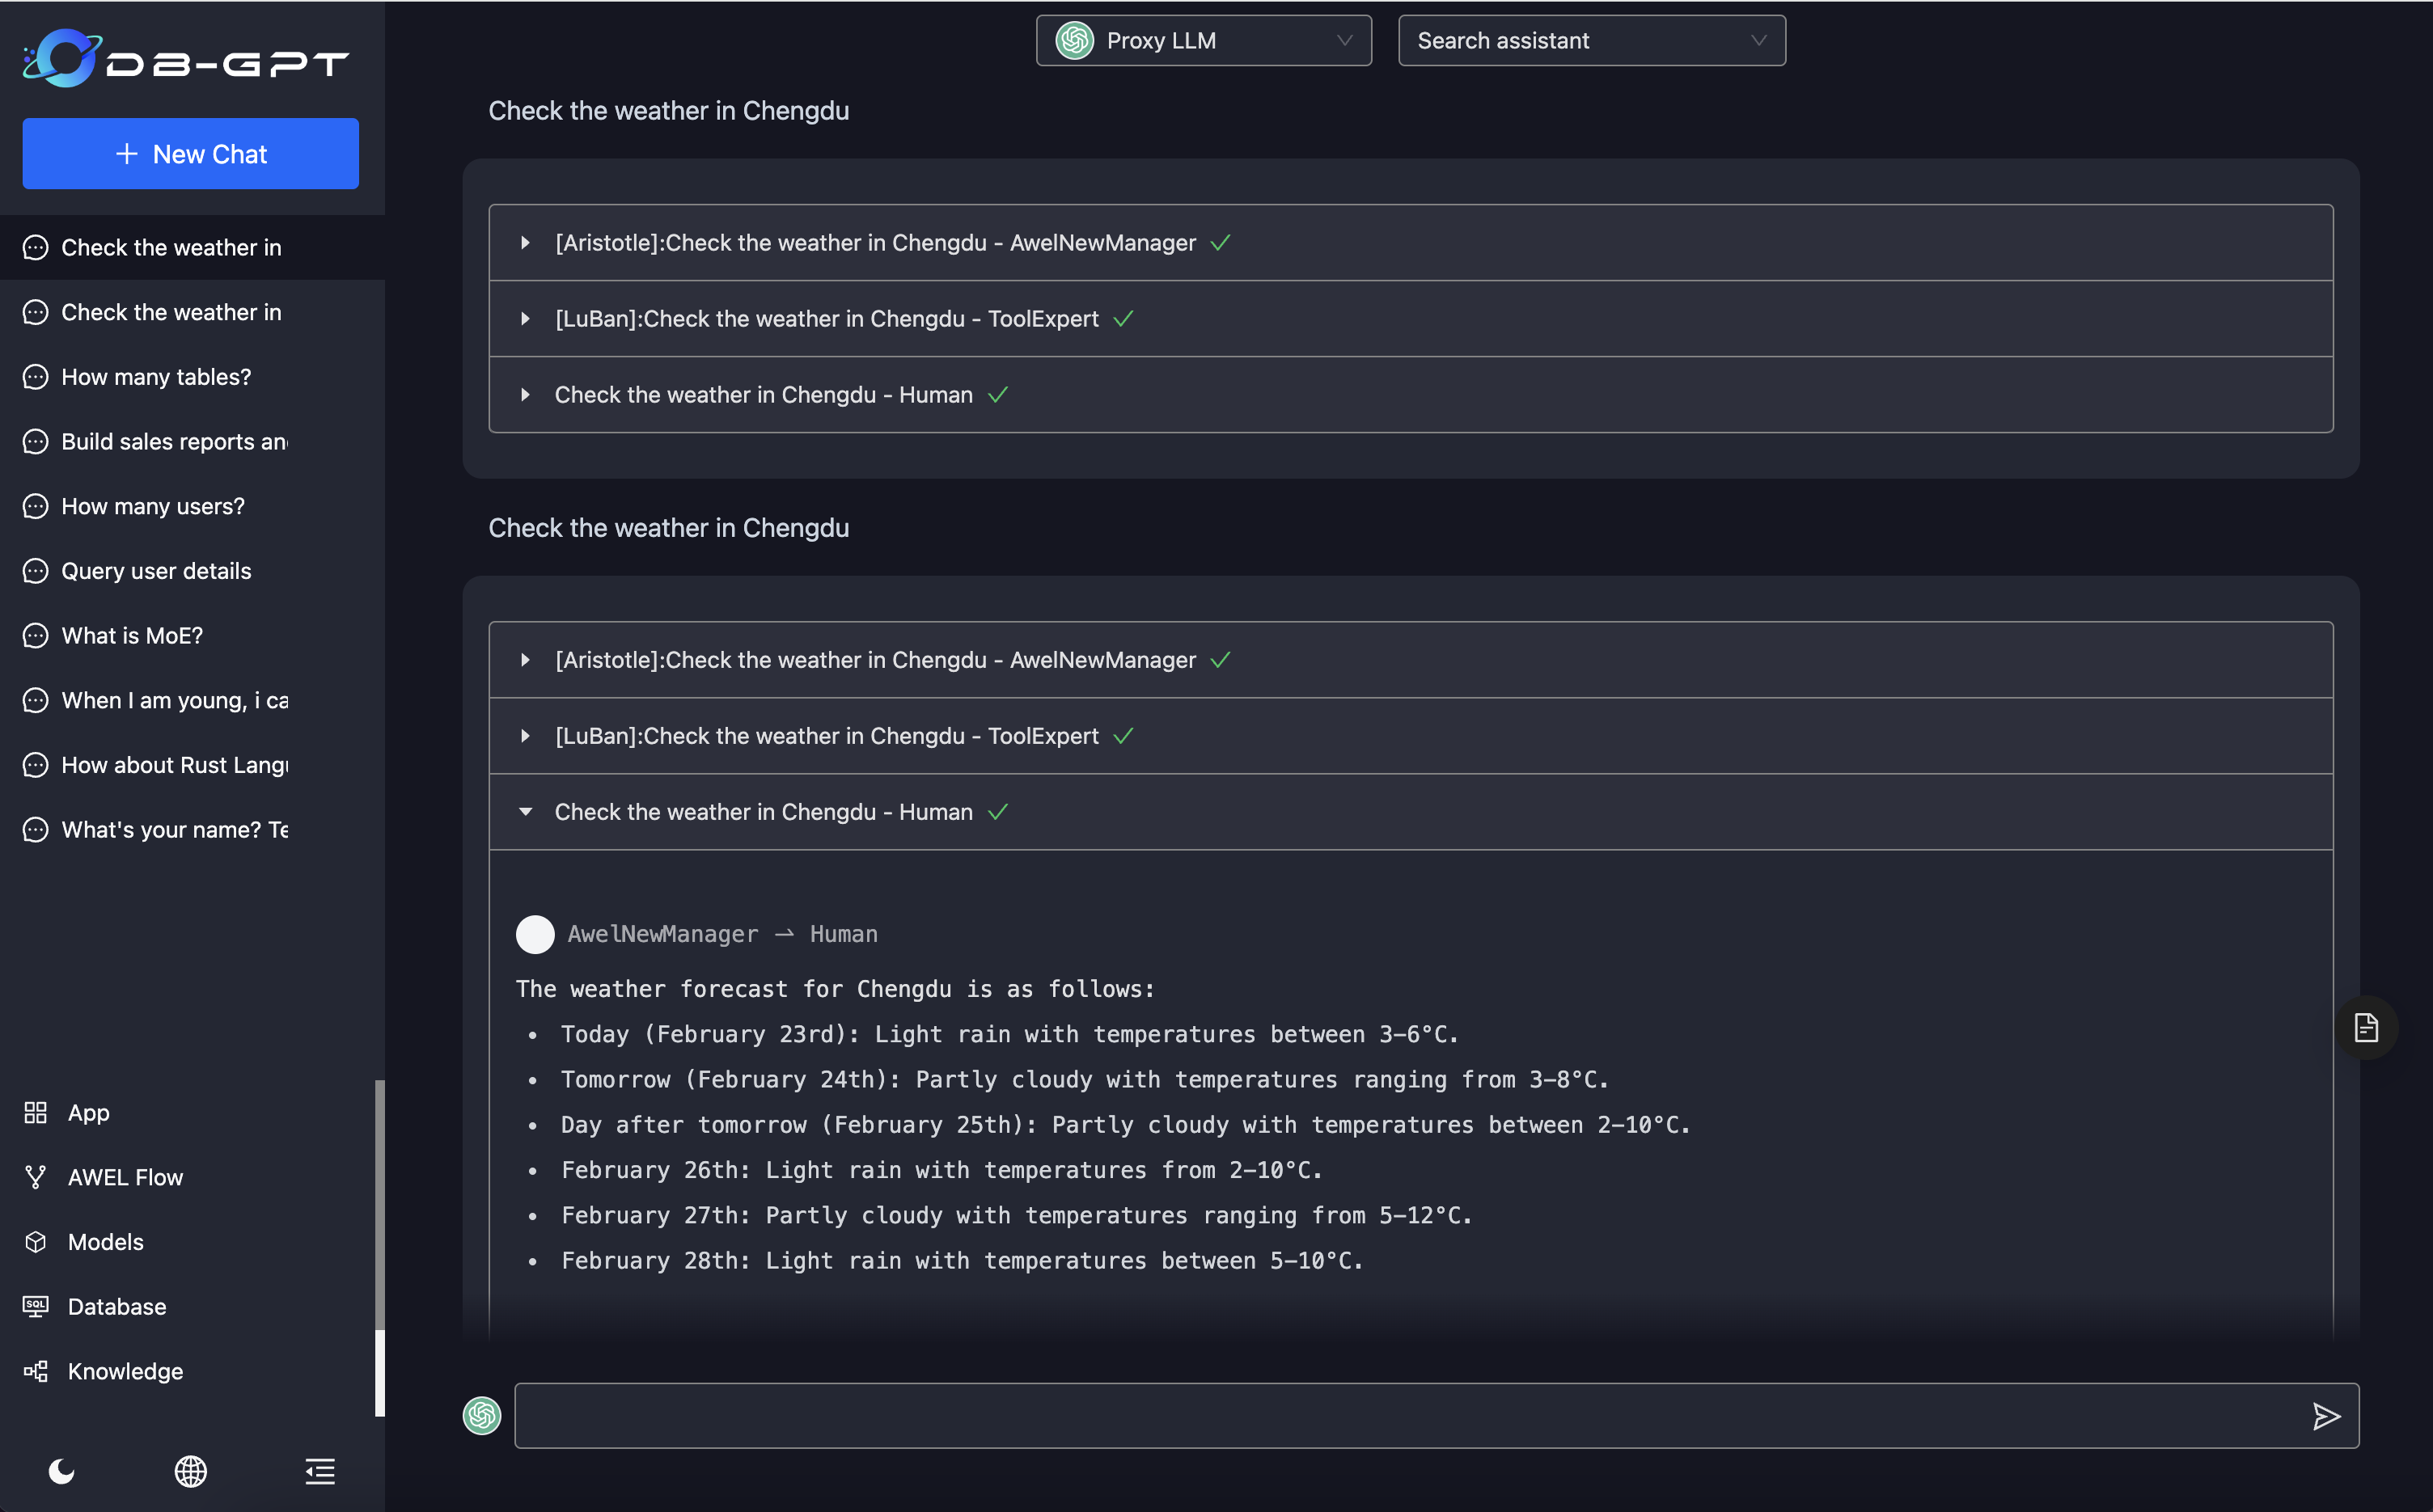Open the 'What is MoE?' conversation
This screenshot has height=1512, width=2433.
point(131,635)
